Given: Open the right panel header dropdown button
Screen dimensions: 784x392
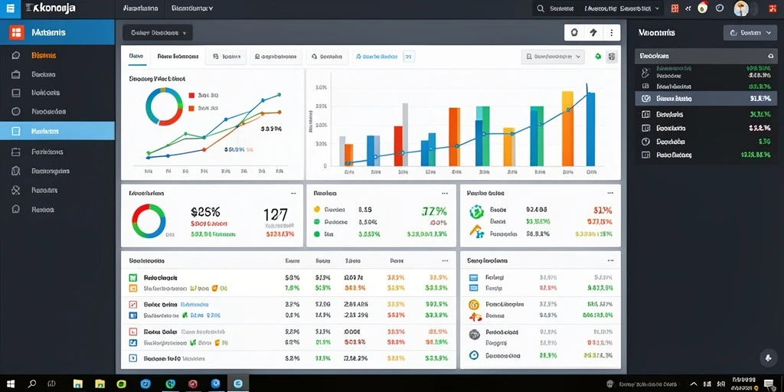Looking at the screenshot, I should tap(750, 33).
